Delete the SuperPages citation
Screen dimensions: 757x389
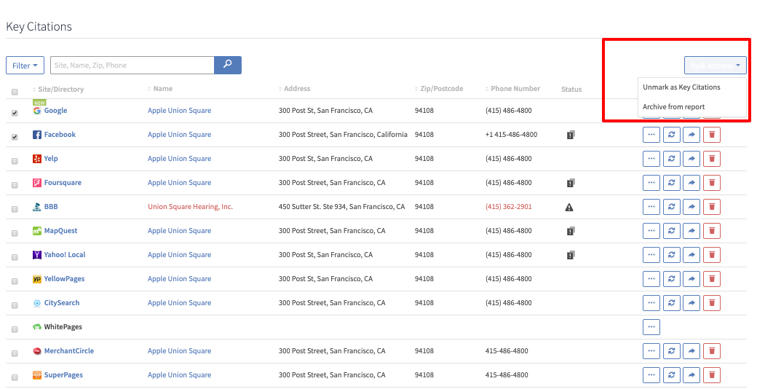(x=712, y=375)
